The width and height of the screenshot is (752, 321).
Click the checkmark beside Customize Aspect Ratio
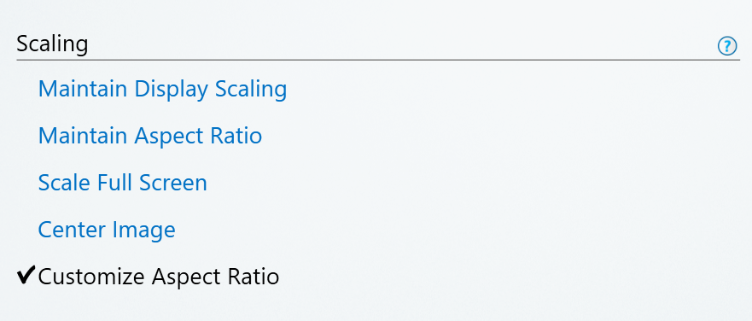(26, 276)
